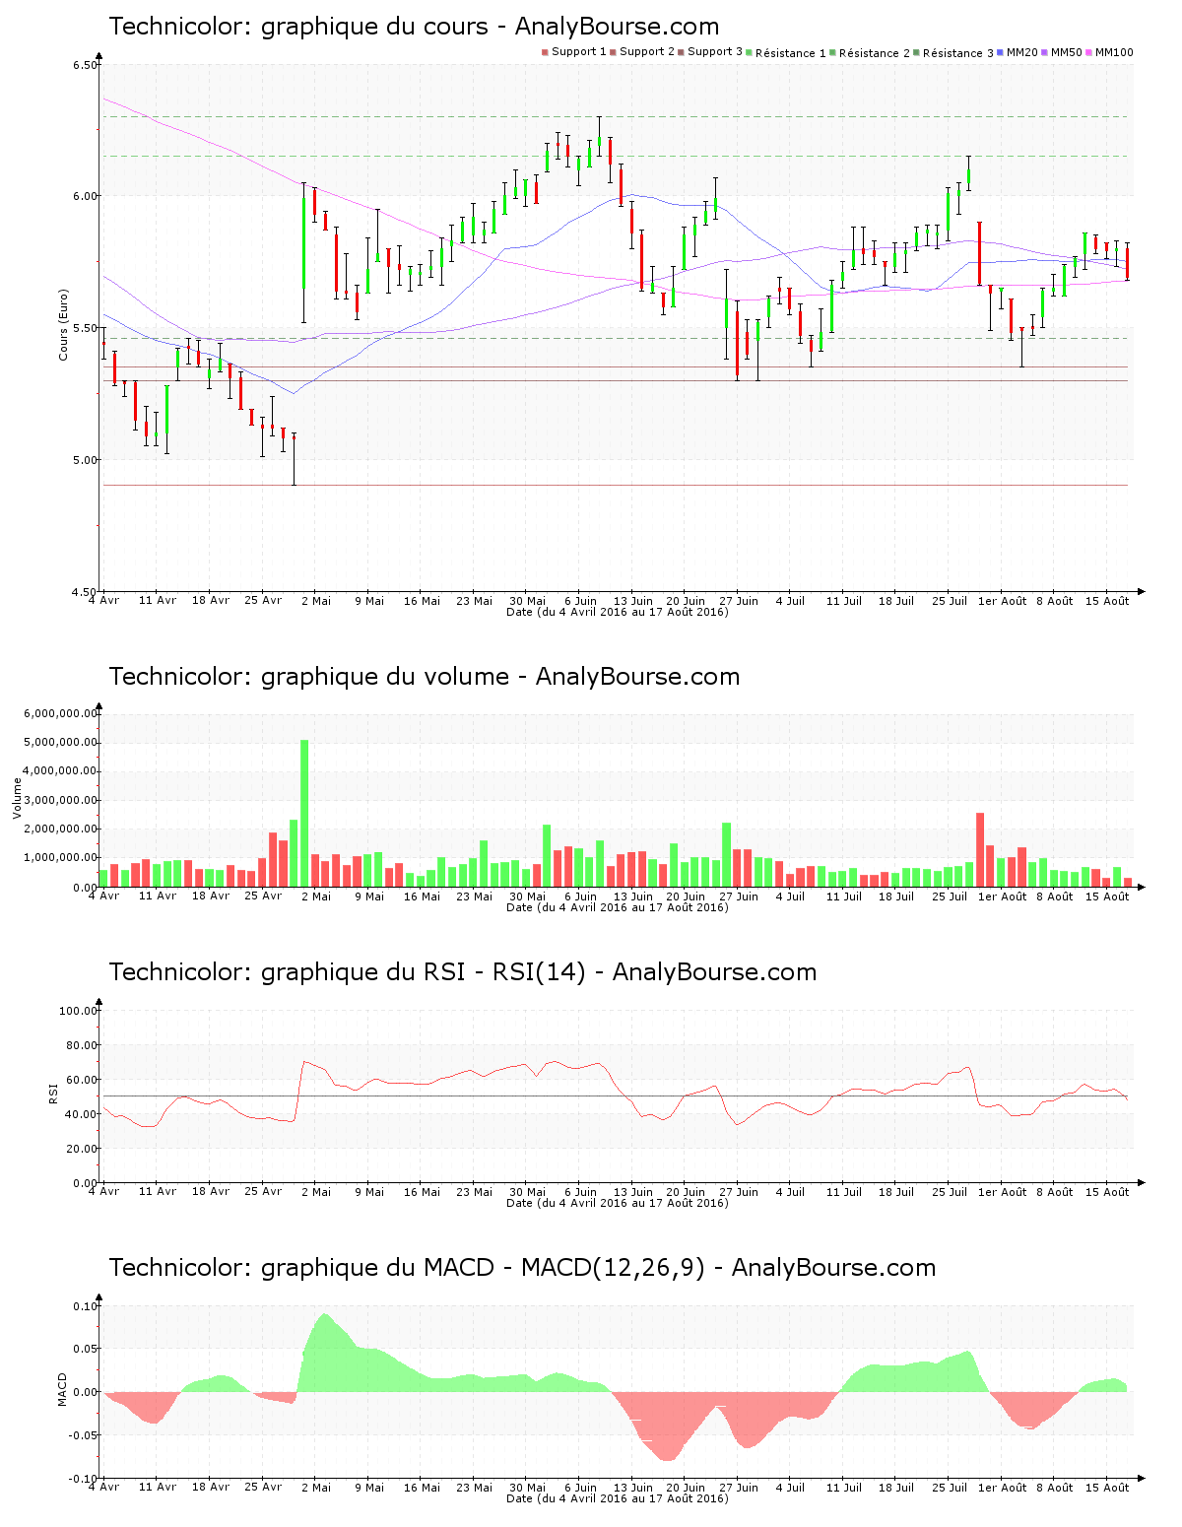
Task: Click the 1,000,000.00 volume axis value
Action: pyautogui.click(x=62, y=858)
